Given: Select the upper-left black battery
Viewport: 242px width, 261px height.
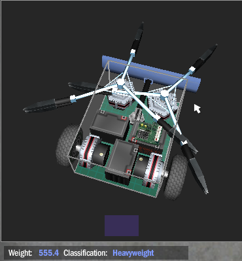Looking at the screenshot, I should click(x=109, y=124).
